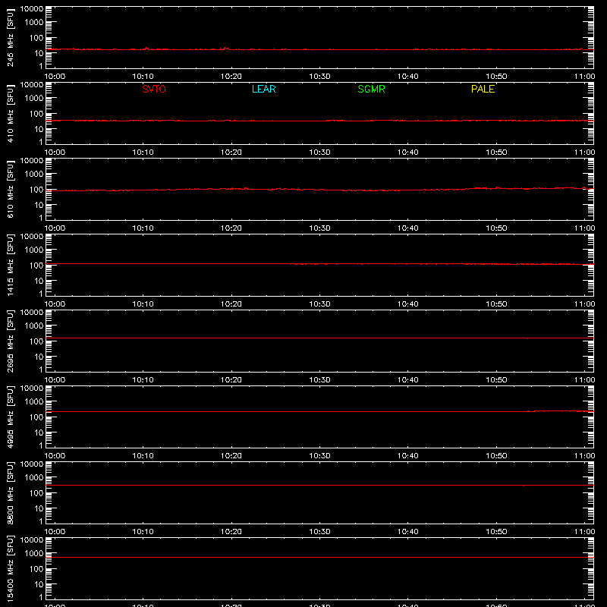
Task: Click 10:20 time label below 410 MHz panel
Action: tap(231, 153)
